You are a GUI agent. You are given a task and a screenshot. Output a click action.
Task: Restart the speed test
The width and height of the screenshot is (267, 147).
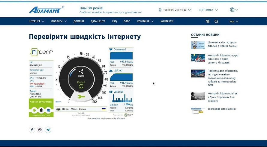tap(81, 85)
